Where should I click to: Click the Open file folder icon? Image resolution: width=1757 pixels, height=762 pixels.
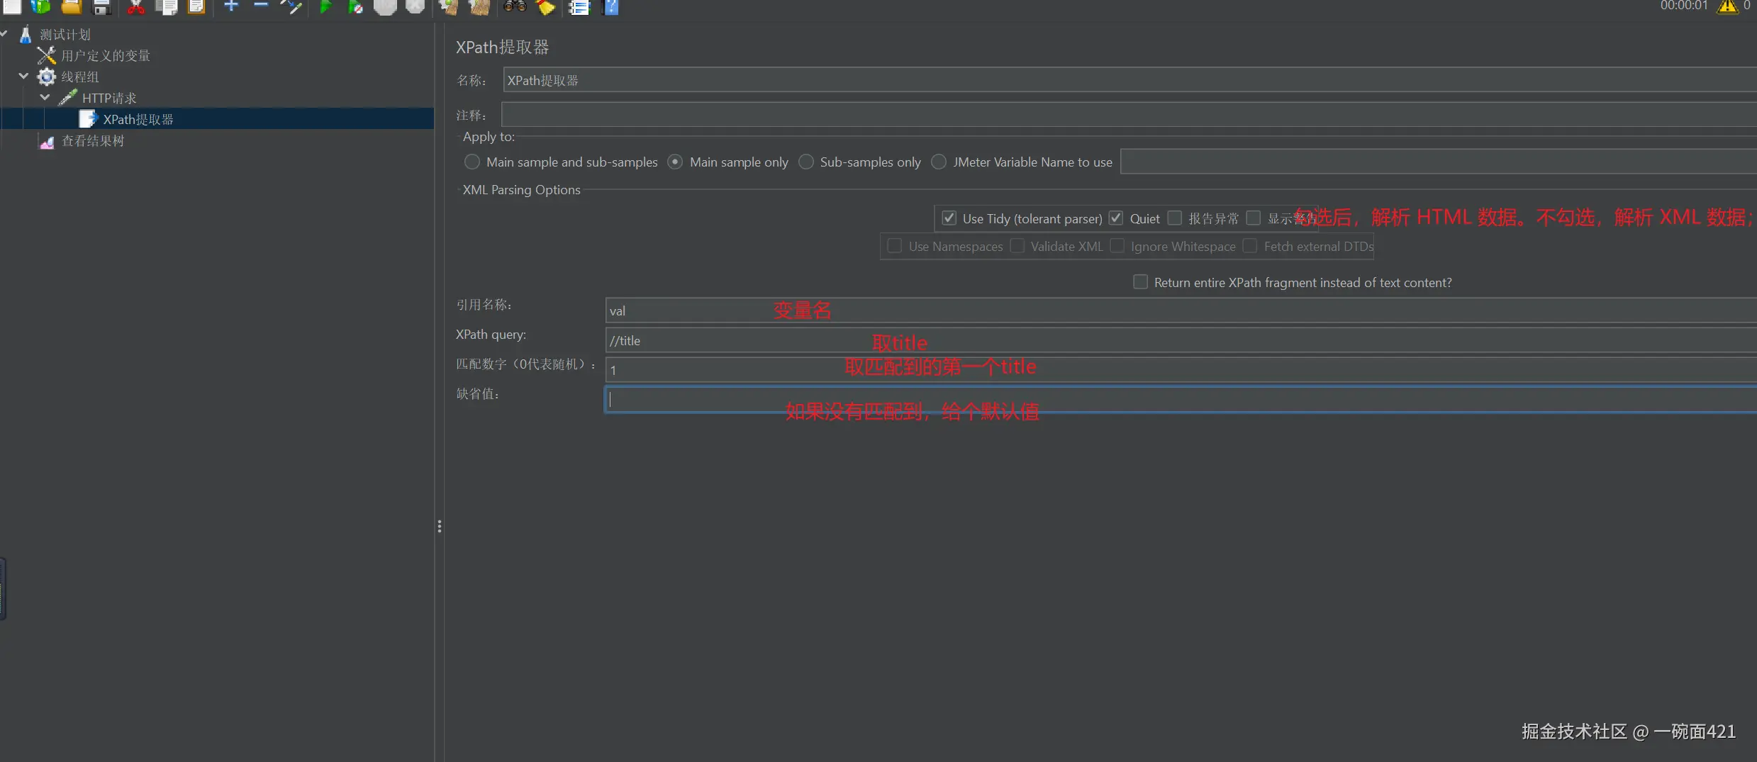coord(71,6)
